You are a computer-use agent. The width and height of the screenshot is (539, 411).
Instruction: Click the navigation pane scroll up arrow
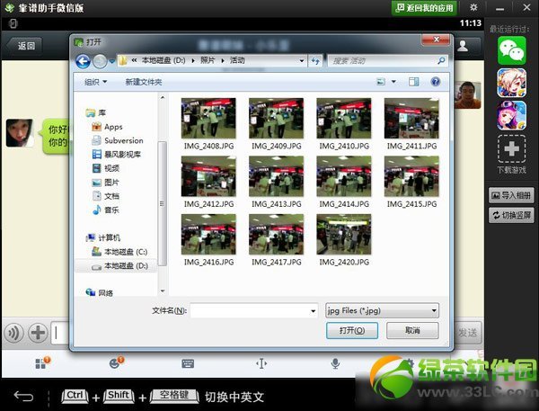point(163,98)
